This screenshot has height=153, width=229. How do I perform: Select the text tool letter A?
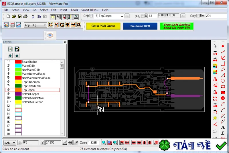click(x=223, y=127)
